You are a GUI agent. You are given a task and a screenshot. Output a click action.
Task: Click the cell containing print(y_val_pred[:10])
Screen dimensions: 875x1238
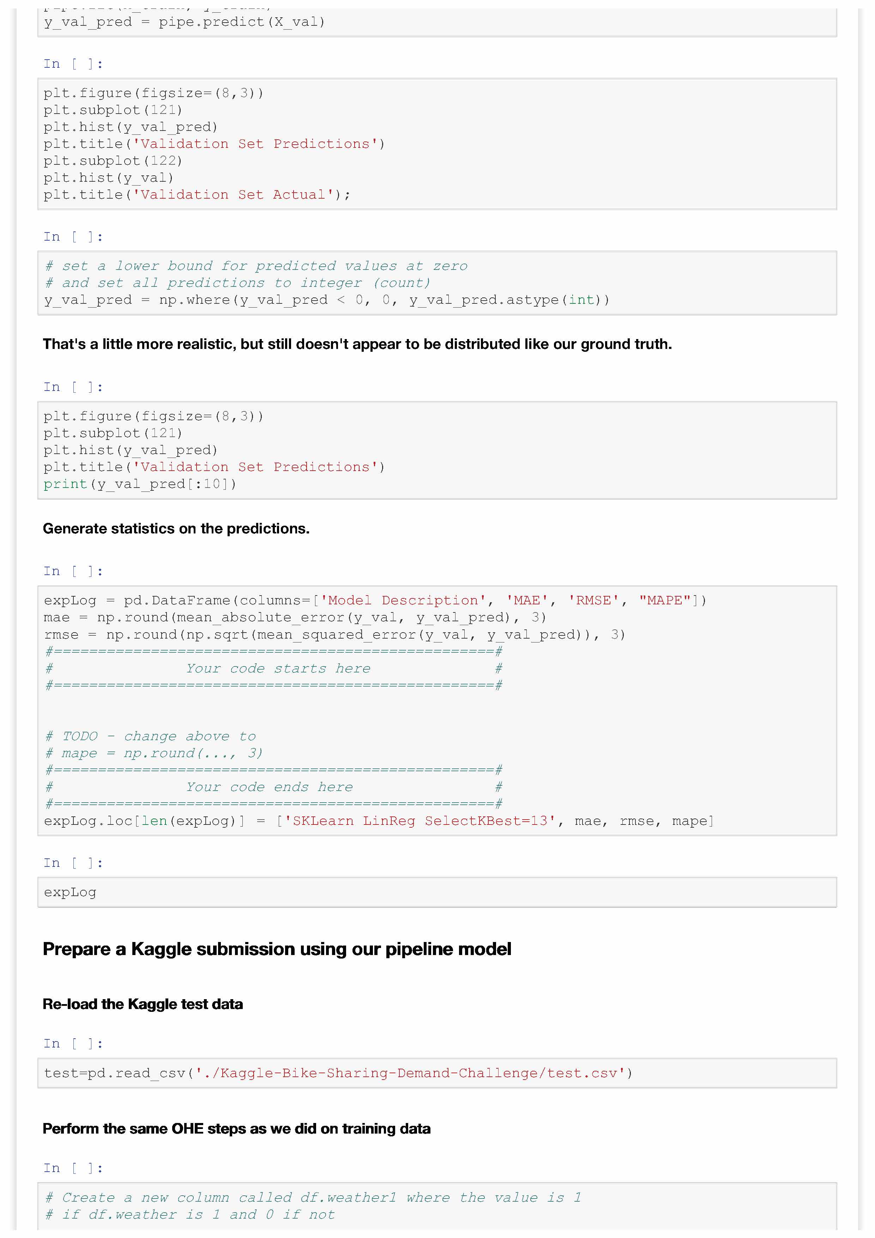pos(437,450)
